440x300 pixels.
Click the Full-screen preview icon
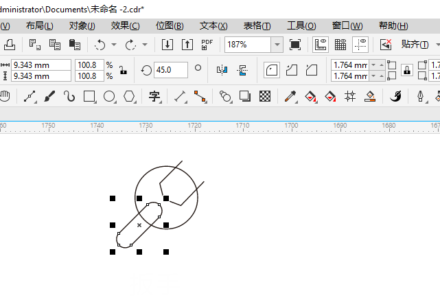(x=295, y=45)
